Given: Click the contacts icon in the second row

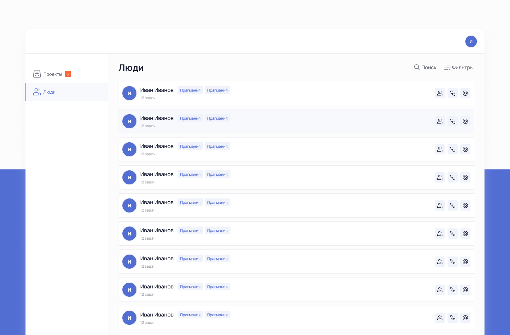Looking at the screenshot, I should [440, 121].
